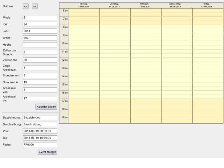Click the Beschreibung input field
Image resolution: width=224 pixels, height=168 pixels.
pos(40,125)
